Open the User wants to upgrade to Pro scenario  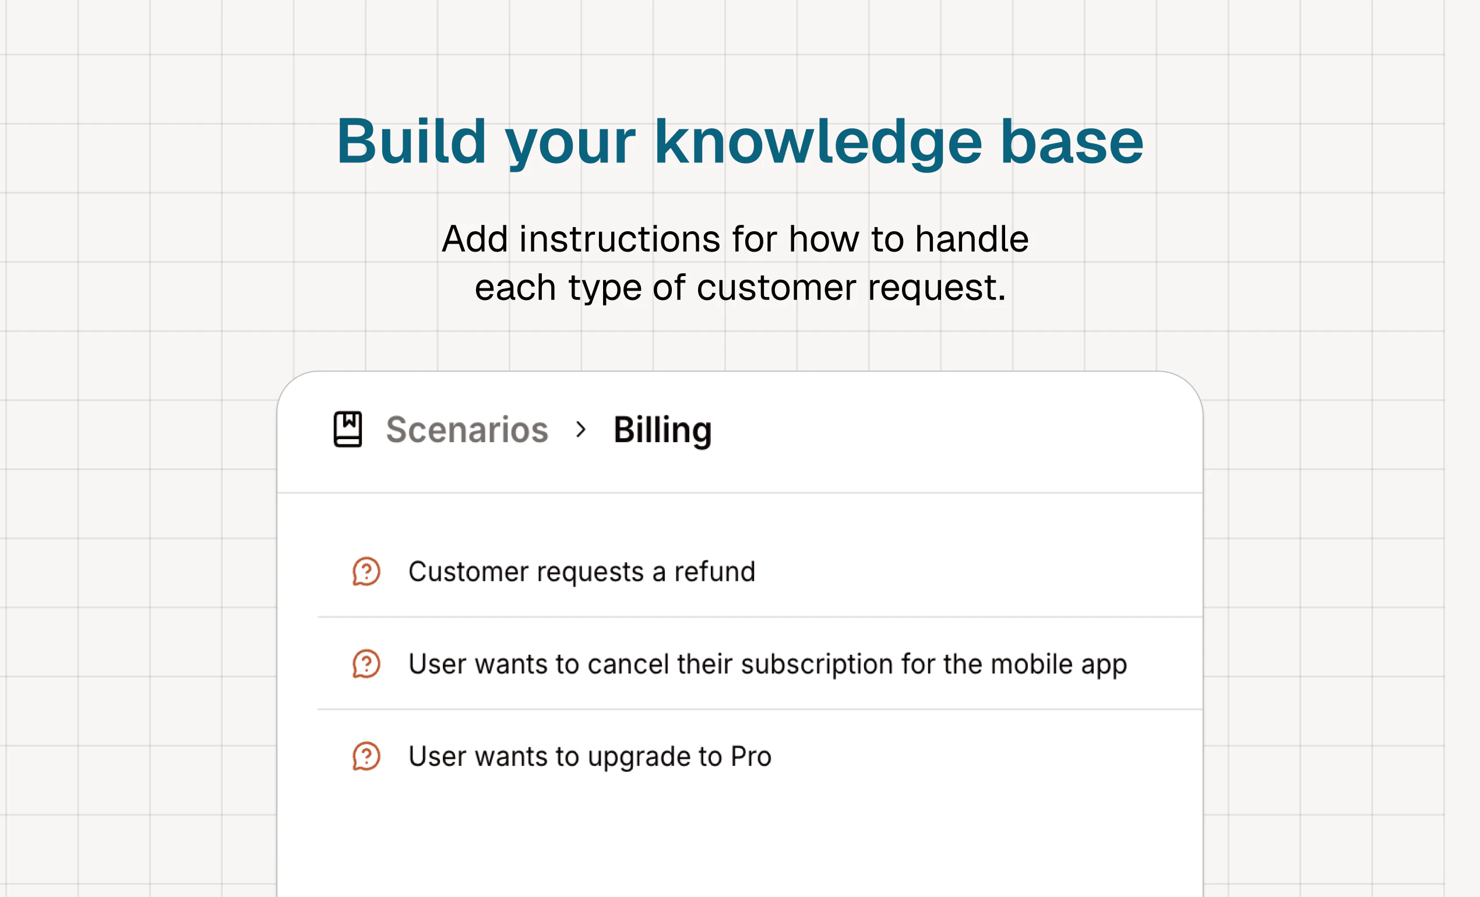pos(590,757)
